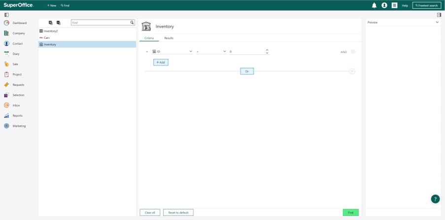Switch to the Criteria tab

149,38
